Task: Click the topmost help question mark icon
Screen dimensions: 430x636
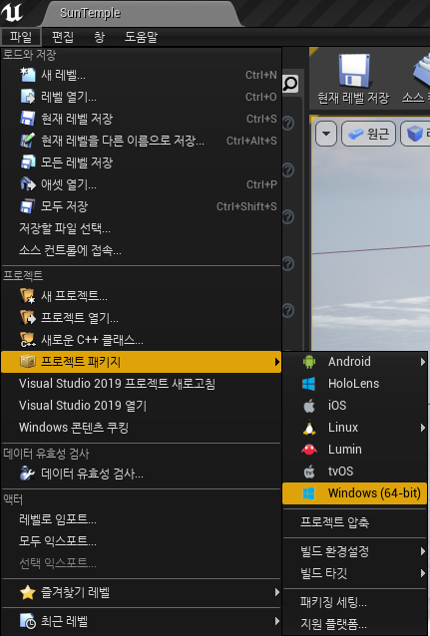Action: [288, 123]
